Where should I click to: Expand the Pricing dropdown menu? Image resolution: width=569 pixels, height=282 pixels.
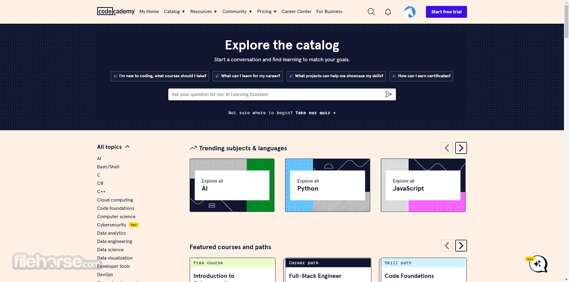267,11
